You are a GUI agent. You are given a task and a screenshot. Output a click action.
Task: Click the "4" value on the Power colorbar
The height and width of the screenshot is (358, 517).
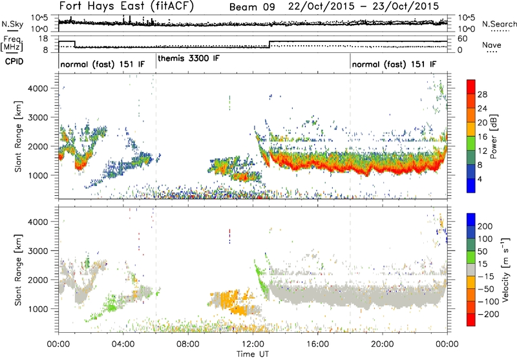click(480, 180)
